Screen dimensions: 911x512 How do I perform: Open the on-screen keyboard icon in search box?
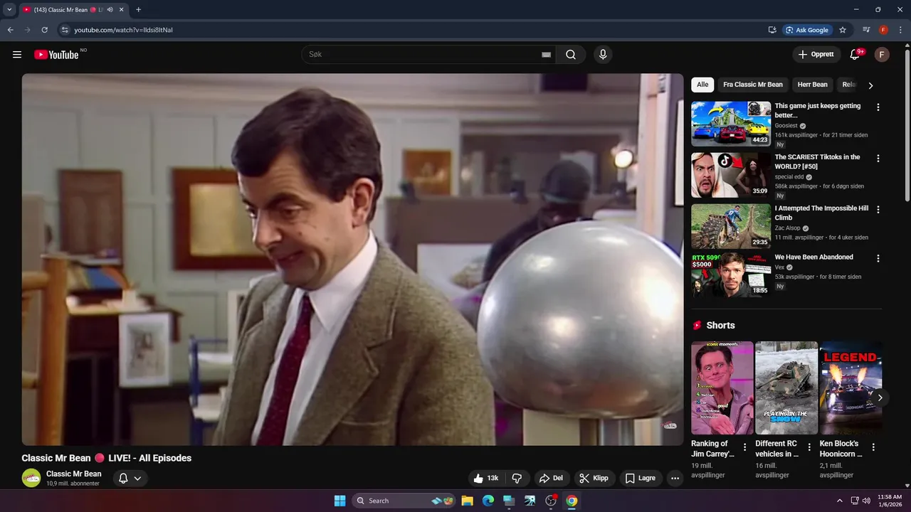[x=546, y=55]
